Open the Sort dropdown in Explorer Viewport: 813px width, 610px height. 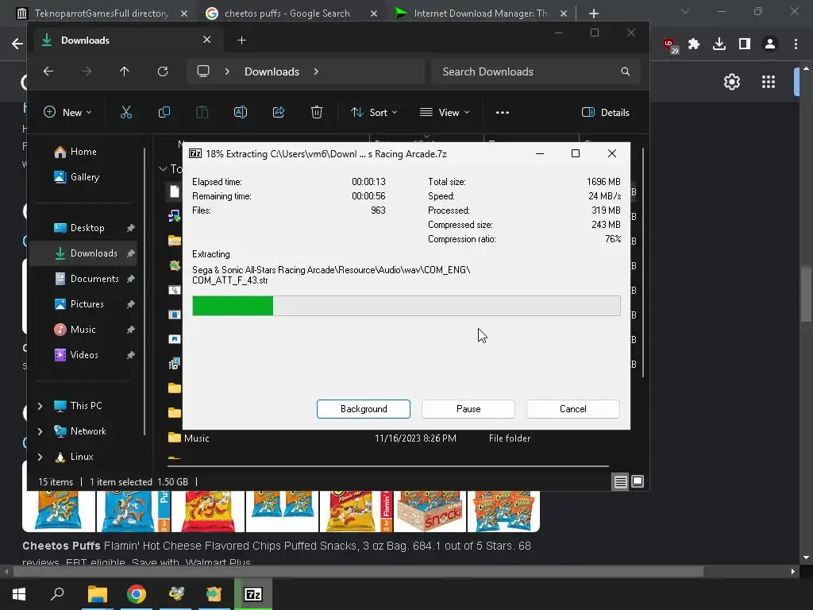[x=375, y=113]
